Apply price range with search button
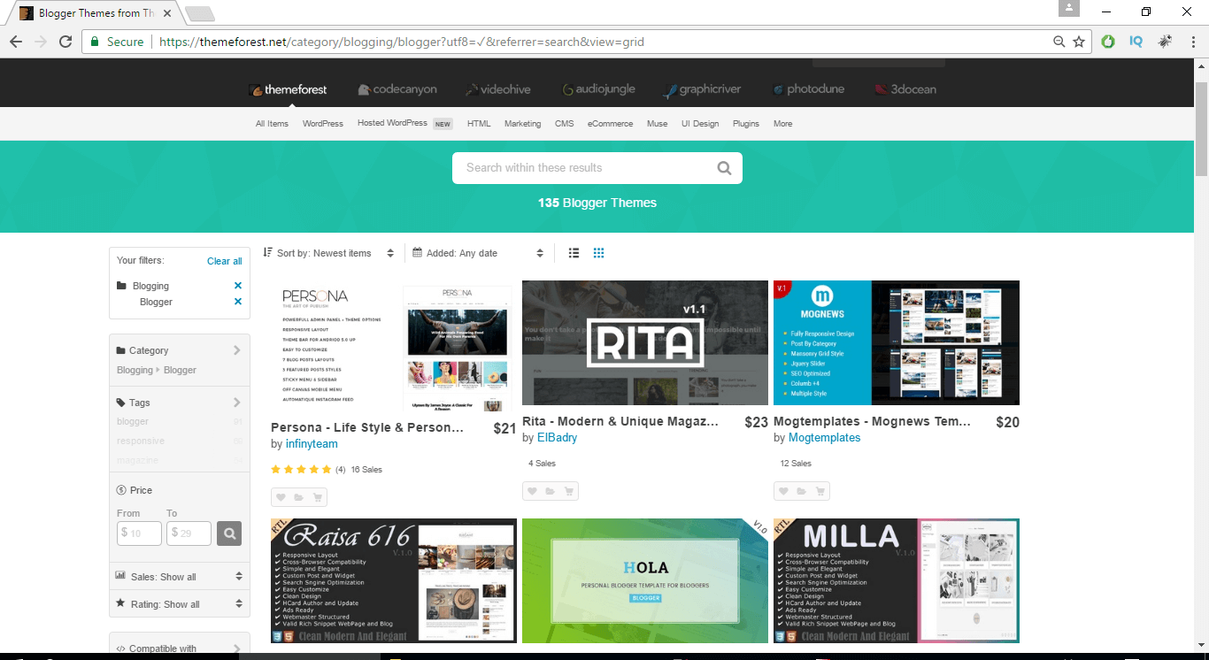The width and height of the screenshot is (1209, 660). (229, 533)
